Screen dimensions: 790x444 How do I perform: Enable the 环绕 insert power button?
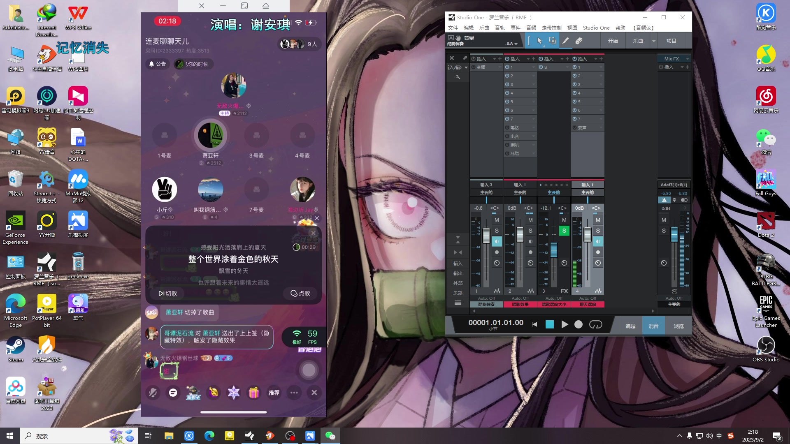pos(507,153)
